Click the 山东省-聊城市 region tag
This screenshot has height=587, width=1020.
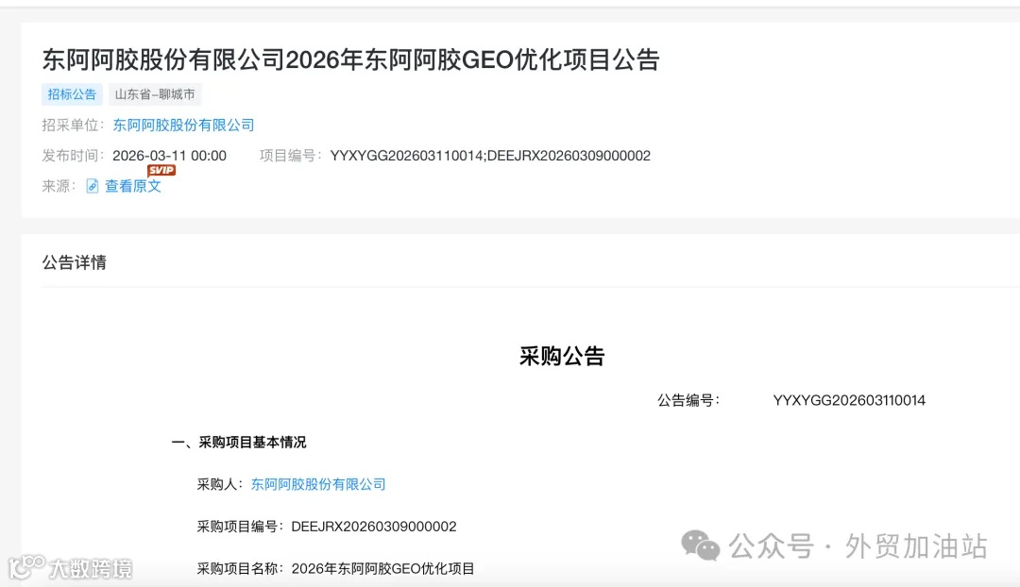coord(155,94)
